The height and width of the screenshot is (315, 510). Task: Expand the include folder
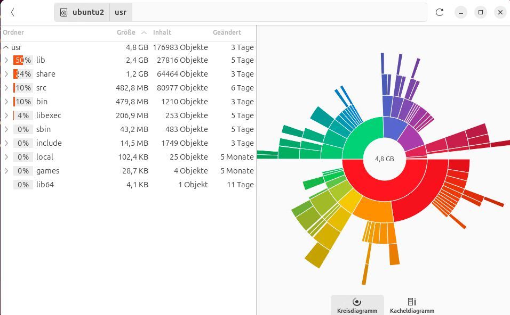click(6, 143)
